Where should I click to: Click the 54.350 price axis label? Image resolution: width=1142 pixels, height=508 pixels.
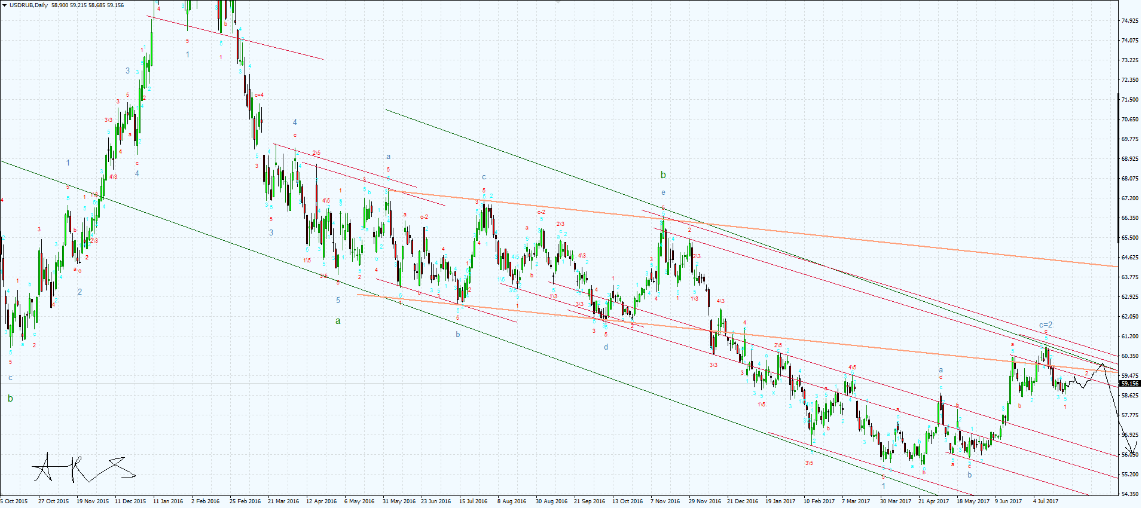[x=1130, y=494]
